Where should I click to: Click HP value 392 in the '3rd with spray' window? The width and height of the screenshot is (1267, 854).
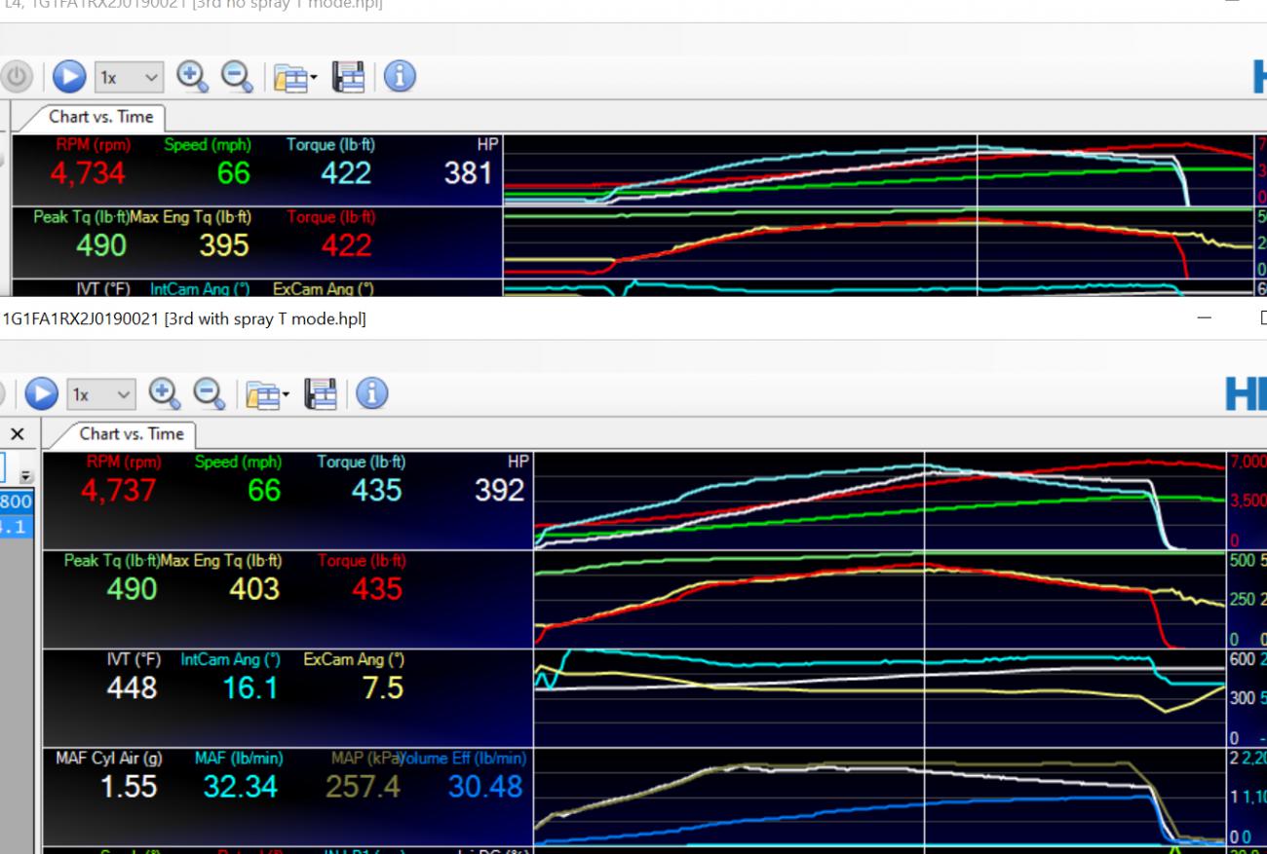pos(499,490)
